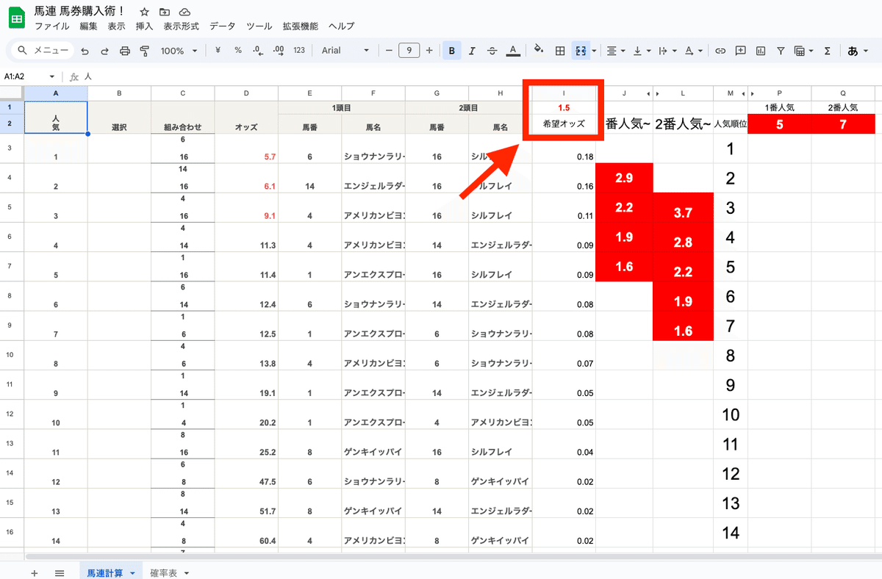The width and height of the screenshot is (882, 579).
Task: Open the vertical align dropdown
Action: pos(641,51)
